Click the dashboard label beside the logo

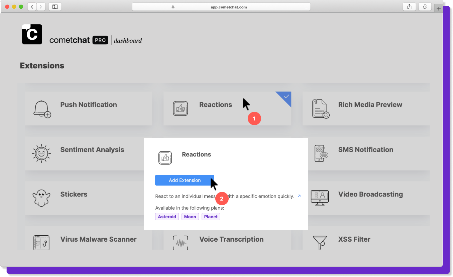[x=128, y=41]
